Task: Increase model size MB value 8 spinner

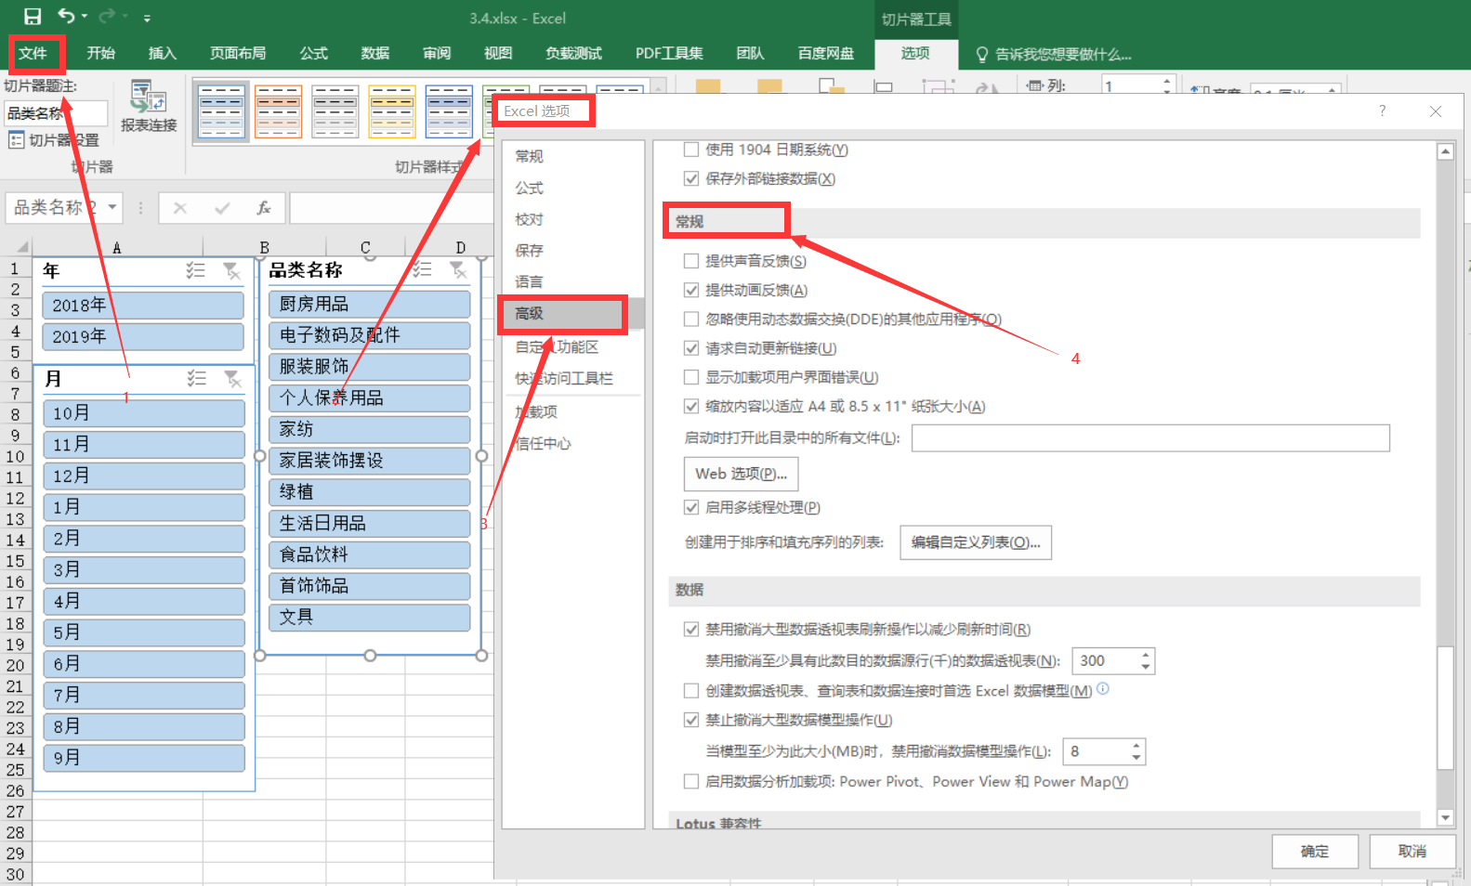Action: [x=1136, y=746]
